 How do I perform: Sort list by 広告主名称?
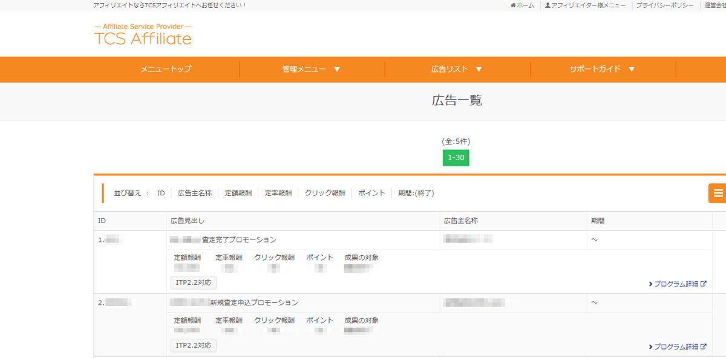(194, 194)
